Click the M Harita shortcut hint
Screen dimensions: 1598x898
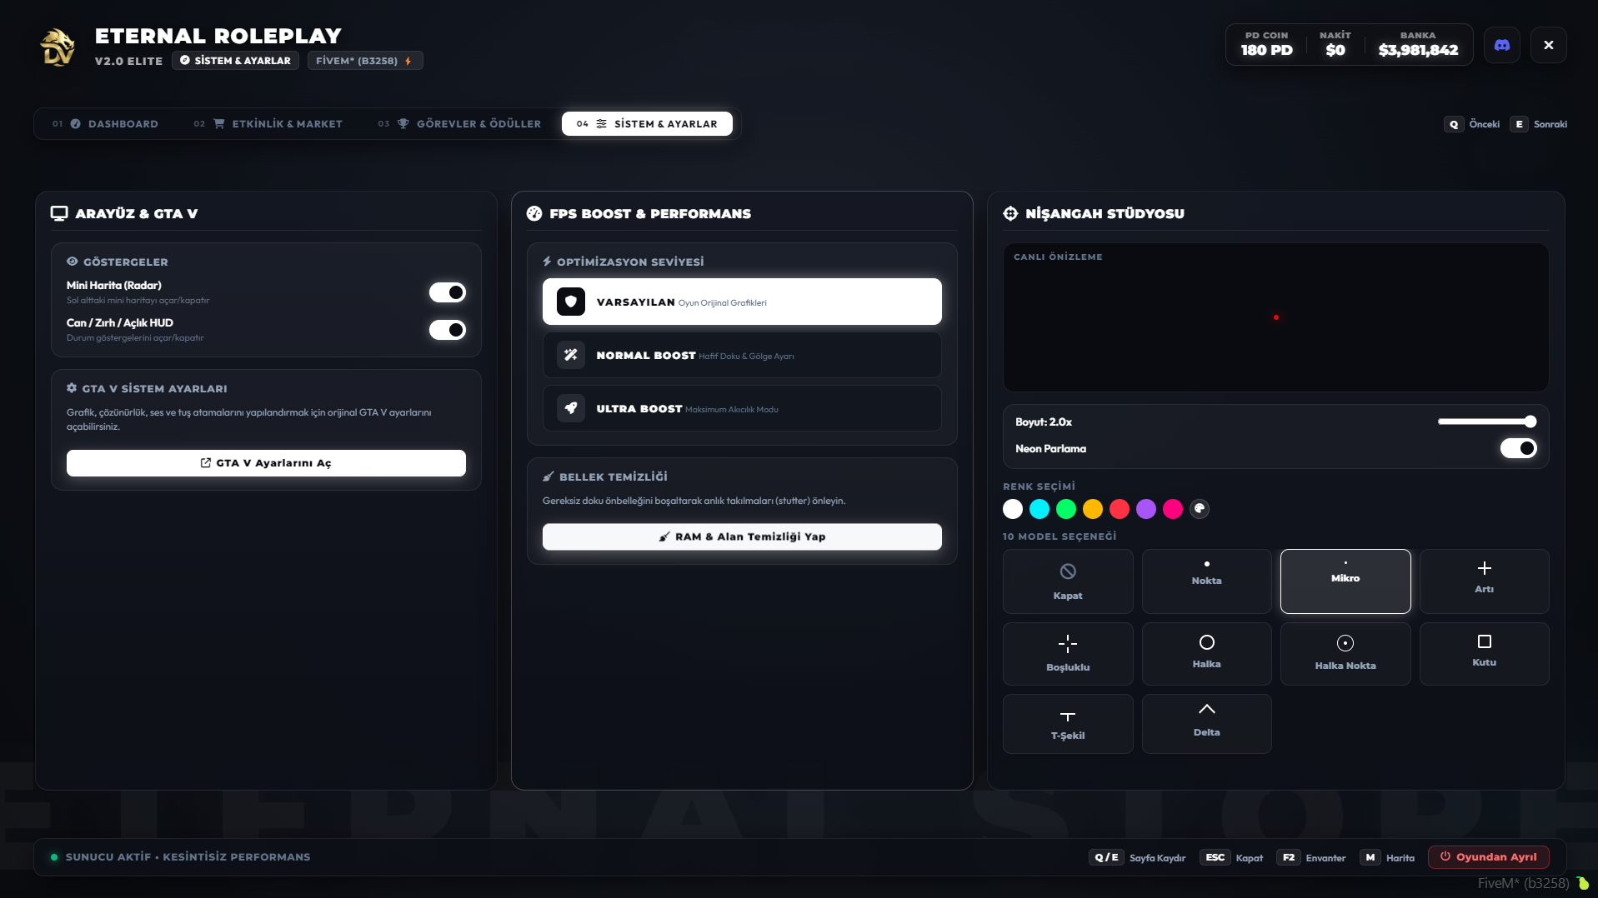[x=1387, y=858]
